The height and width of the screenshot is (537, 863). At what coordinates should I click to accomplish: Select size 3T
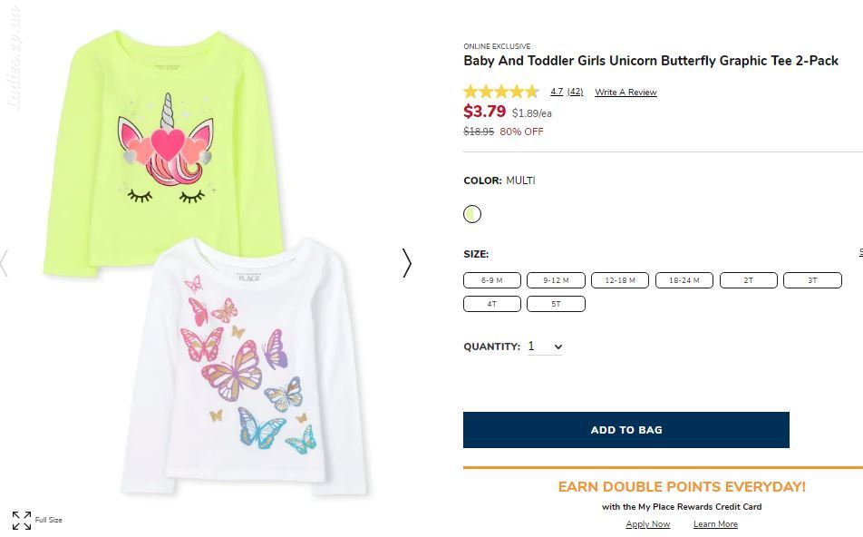pos(812,280)
